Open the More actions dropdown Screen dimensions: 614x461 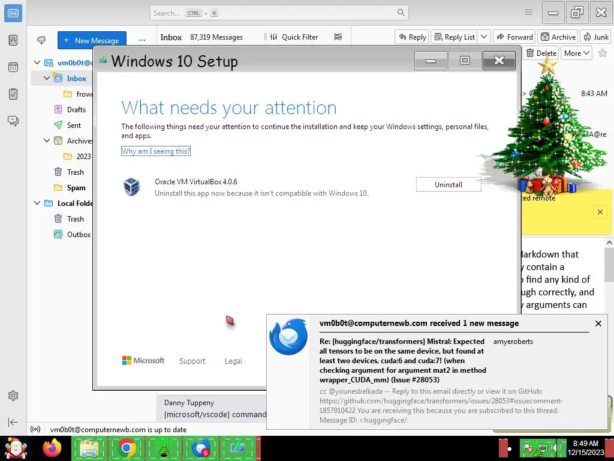pyautogui.click(x=576, y=53)
